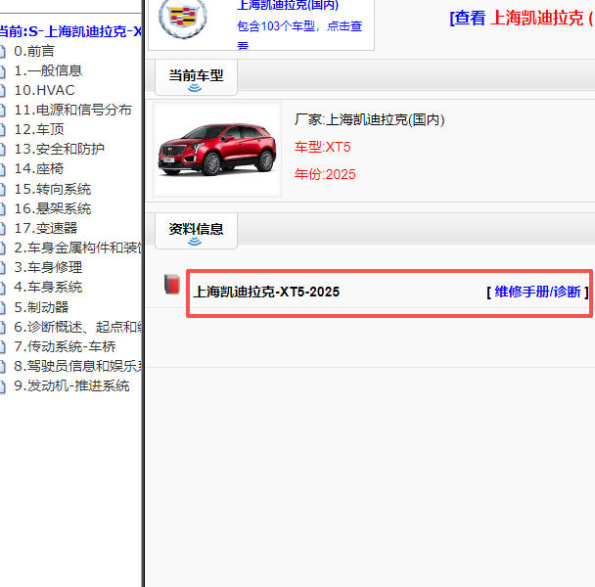Click the 年份:2025 label
This screenshot has width=595, height=587.
tap(325, 174)
